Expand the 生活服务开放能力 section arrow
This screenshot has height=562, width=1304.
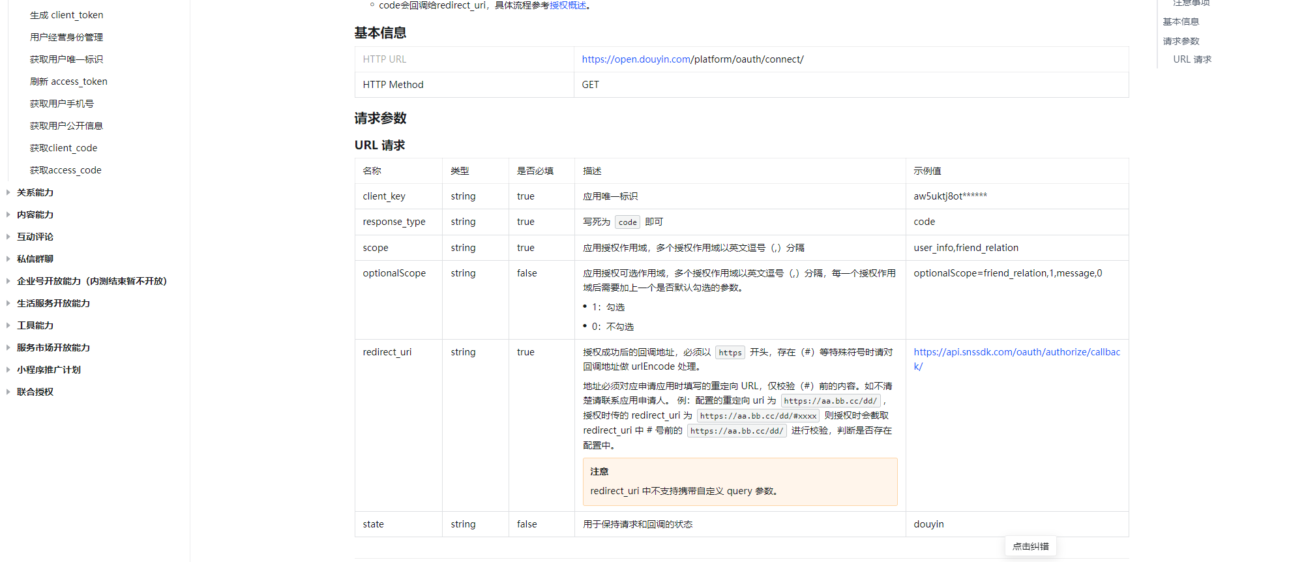[8, 303]
